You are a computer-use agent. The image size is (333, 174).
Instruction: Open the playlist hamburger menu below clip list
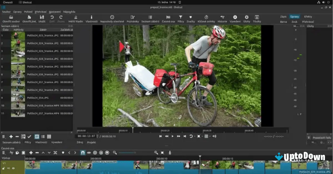(4, 137)
